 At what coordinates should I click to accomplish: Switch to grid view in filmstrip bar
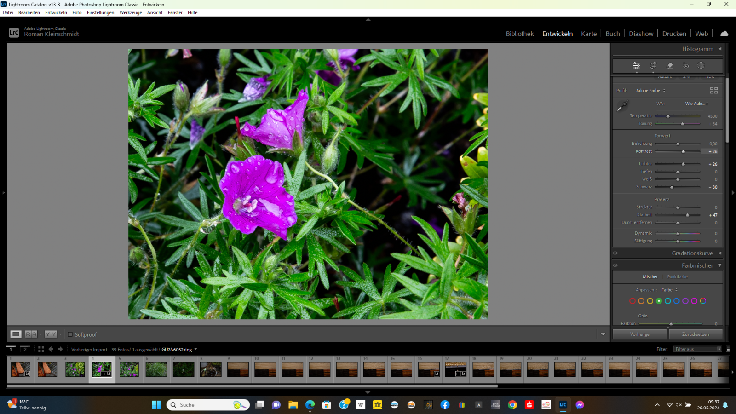(41, 349)
